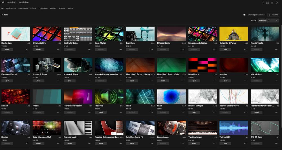
Task: Install Maschine 2 Factory Library
Action: click(x=132, y=81)
